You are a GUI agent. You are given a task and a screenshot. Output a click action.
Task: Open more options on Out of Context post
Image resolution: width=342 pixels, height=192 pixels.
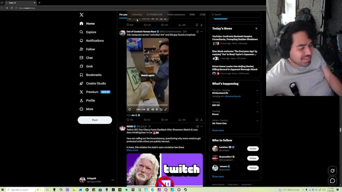point(201,31)
